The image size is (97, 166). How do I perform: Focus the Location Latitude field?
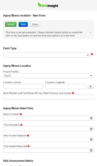[x=23, y=86]
